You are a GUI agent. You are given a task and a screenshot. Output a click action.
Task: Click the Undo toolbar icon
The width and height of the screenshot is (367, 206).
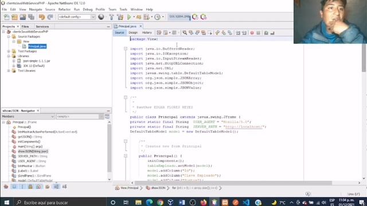[x=42, y=17]
